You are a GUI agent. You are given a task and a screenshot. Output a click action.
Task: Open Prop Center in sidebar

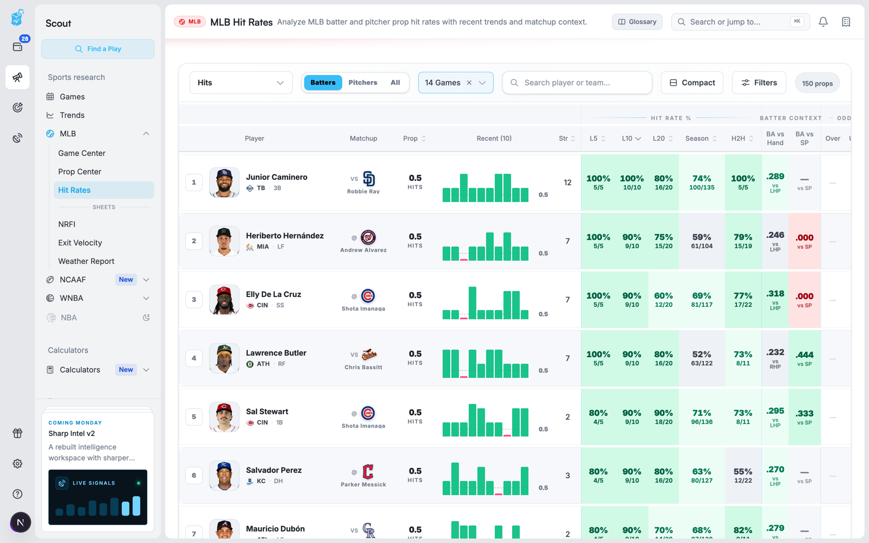[80, 172]
